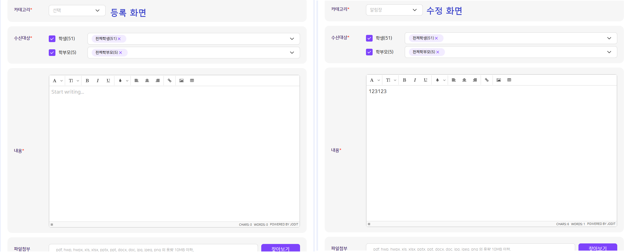Align text center in edit screen editor
The width and height of the screenshot is (630, 252).
(x=464, y=80)
